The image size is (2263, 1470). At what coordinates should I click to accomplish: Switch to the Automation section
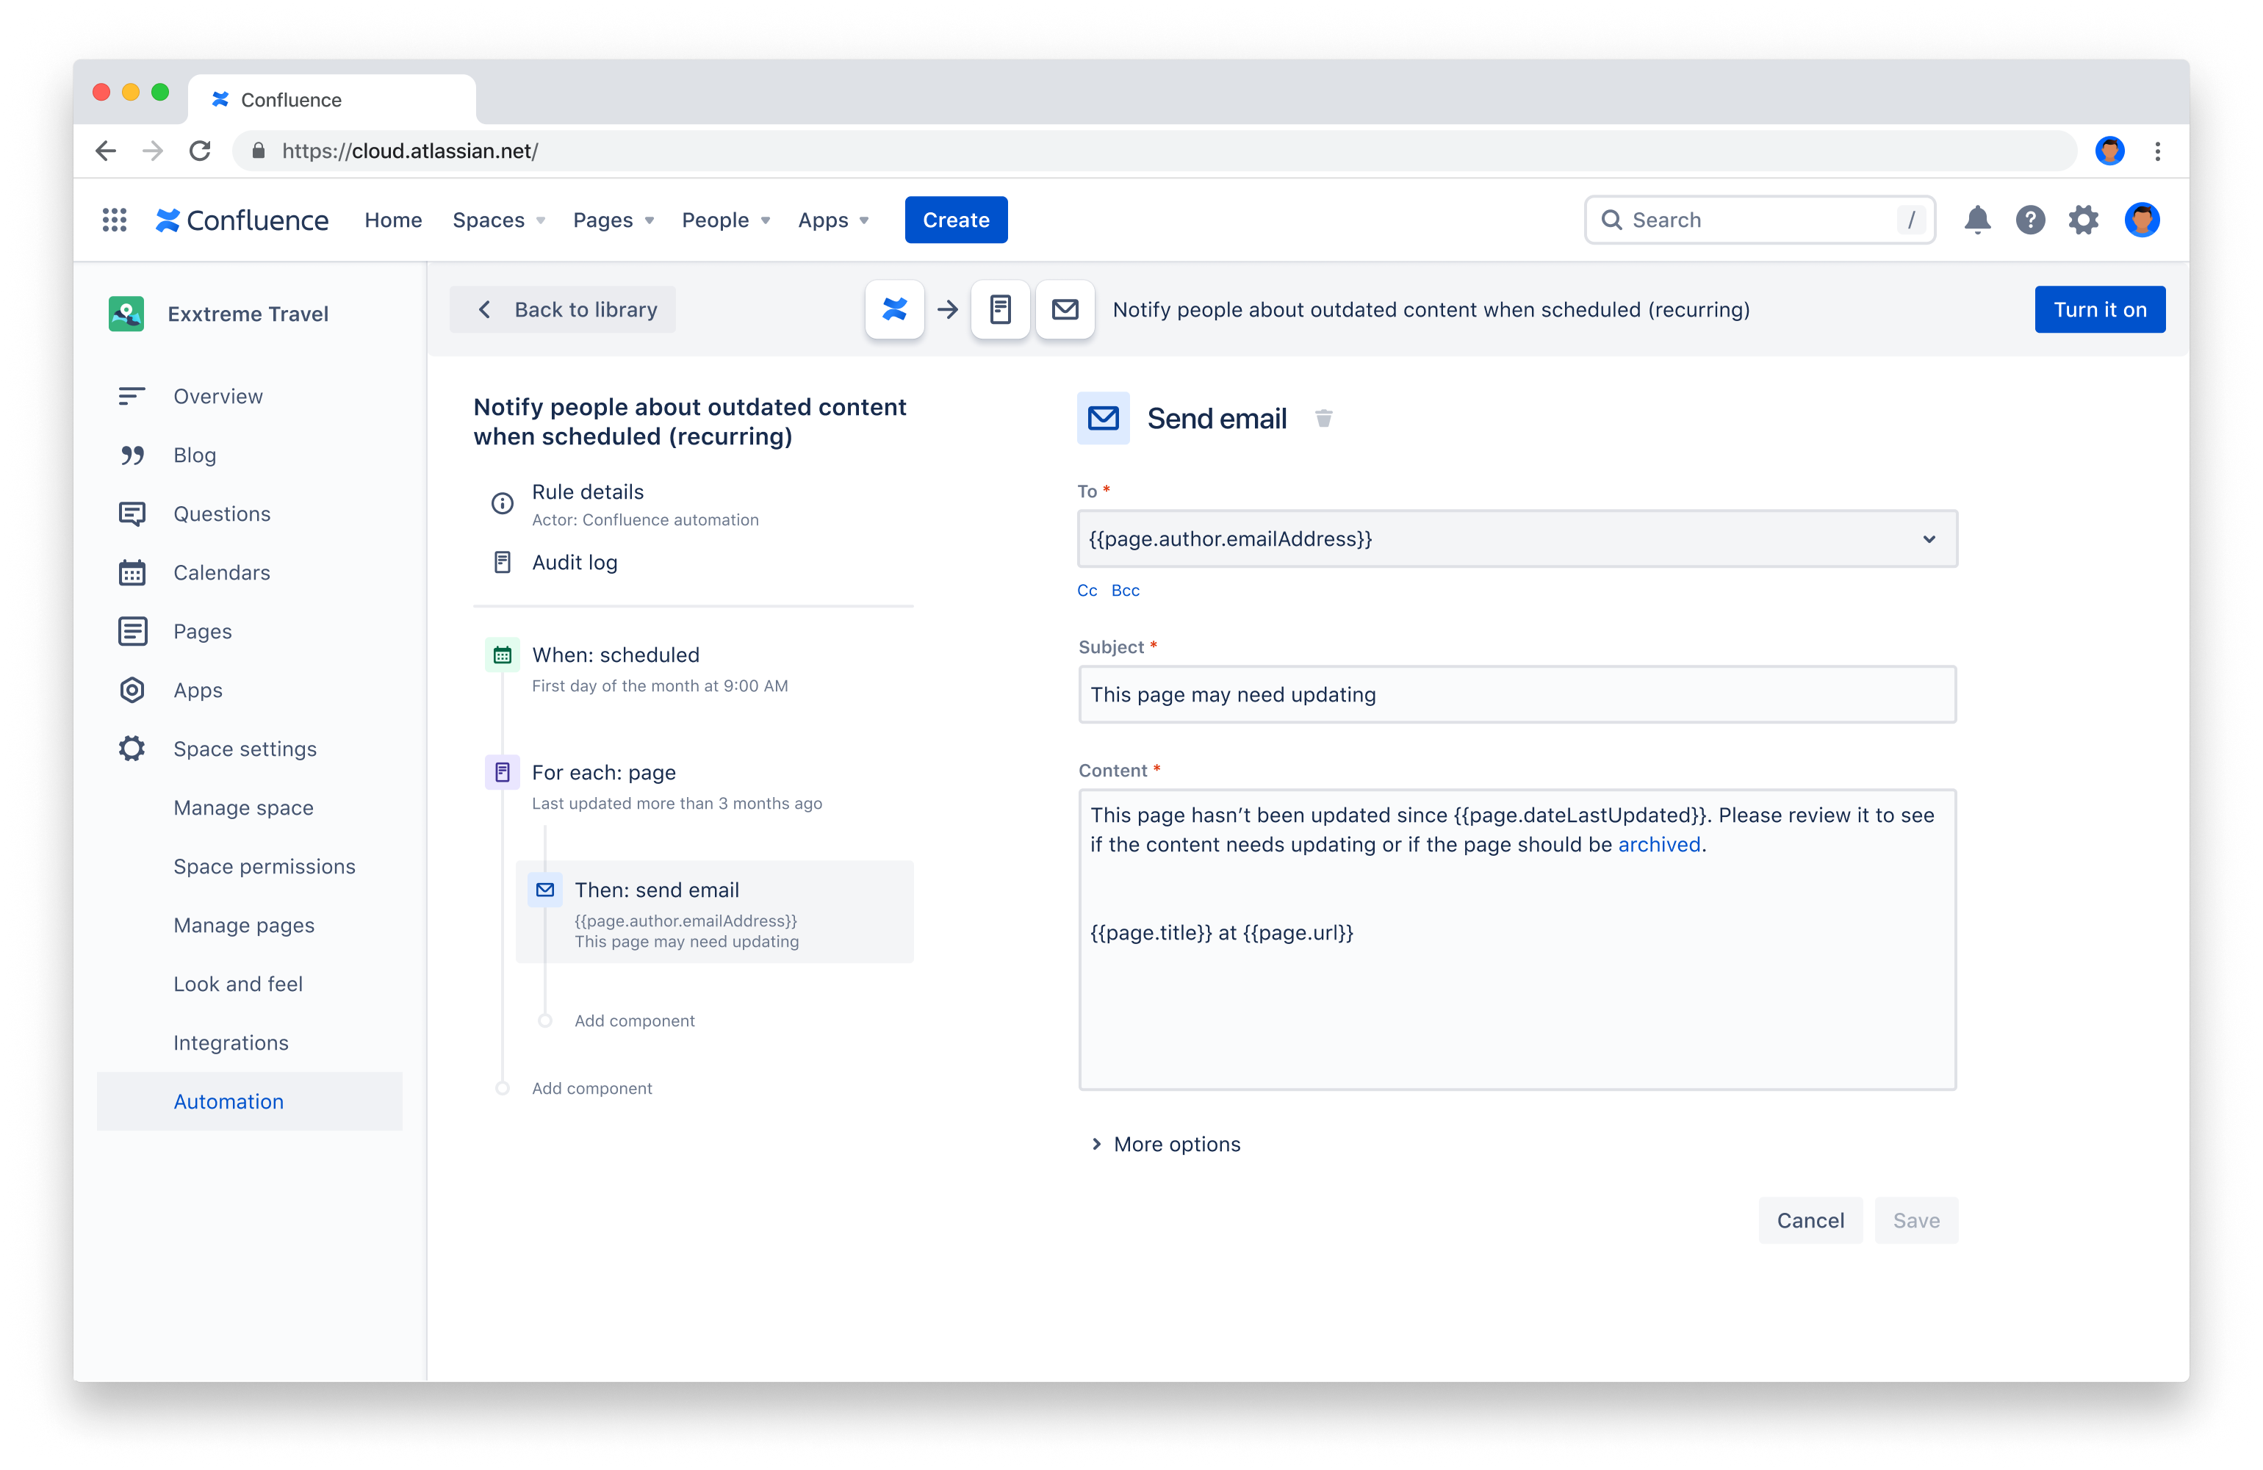point(229,1101)
